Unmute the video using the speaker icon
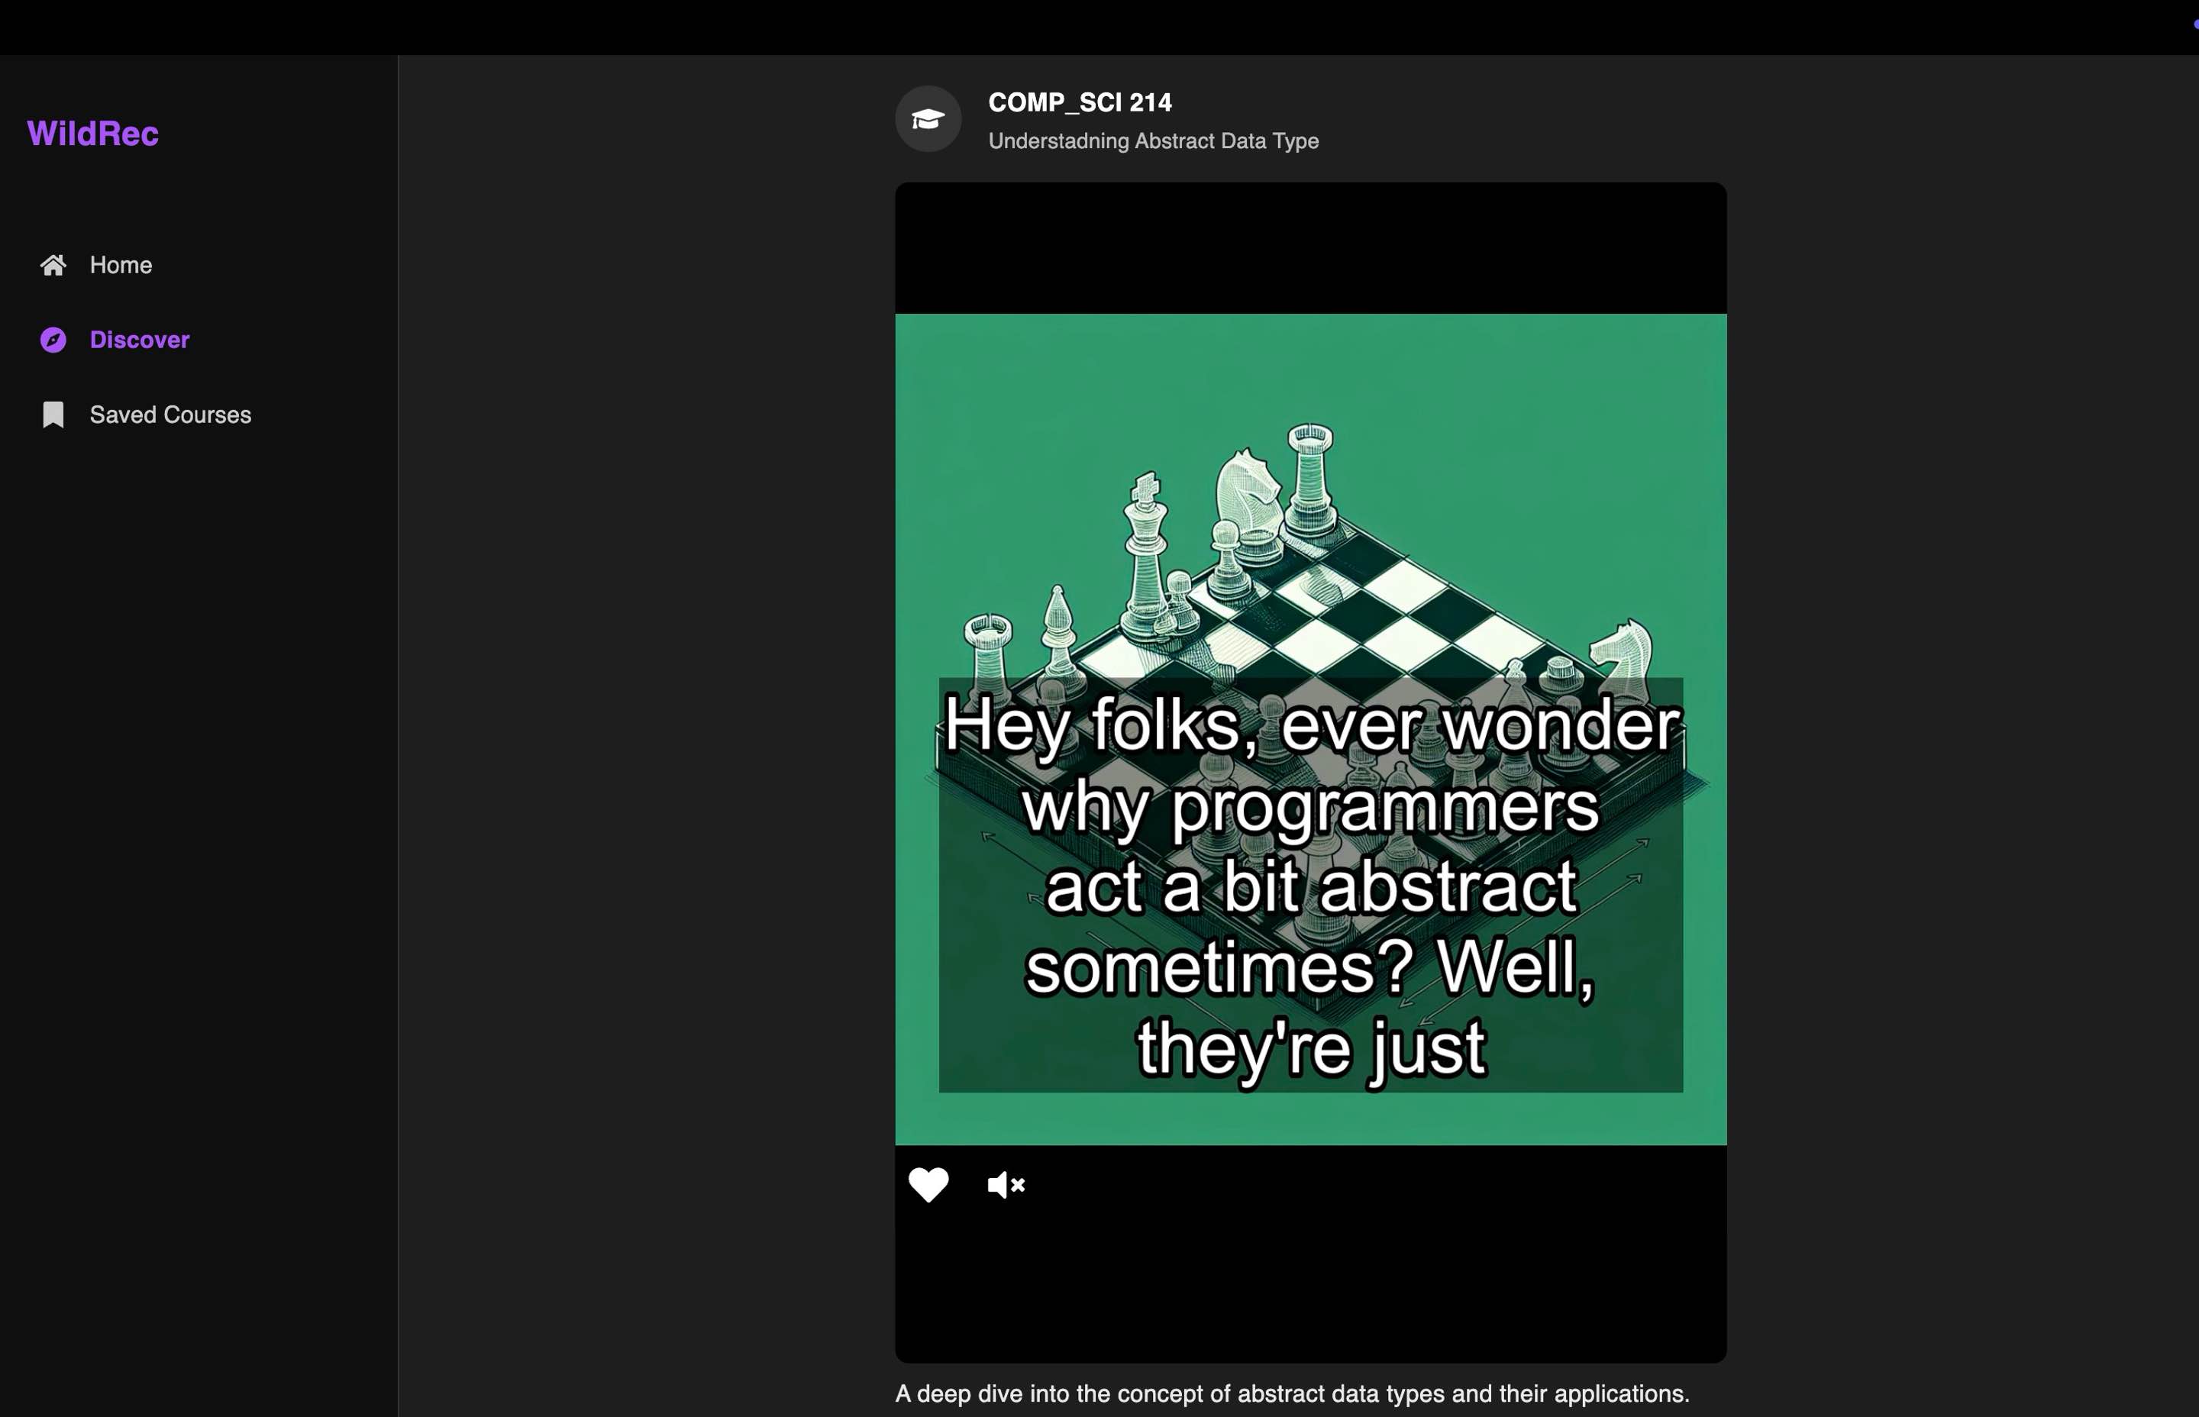The width and height of the screenshot is (2199, 1417). coord(1006,1185)
